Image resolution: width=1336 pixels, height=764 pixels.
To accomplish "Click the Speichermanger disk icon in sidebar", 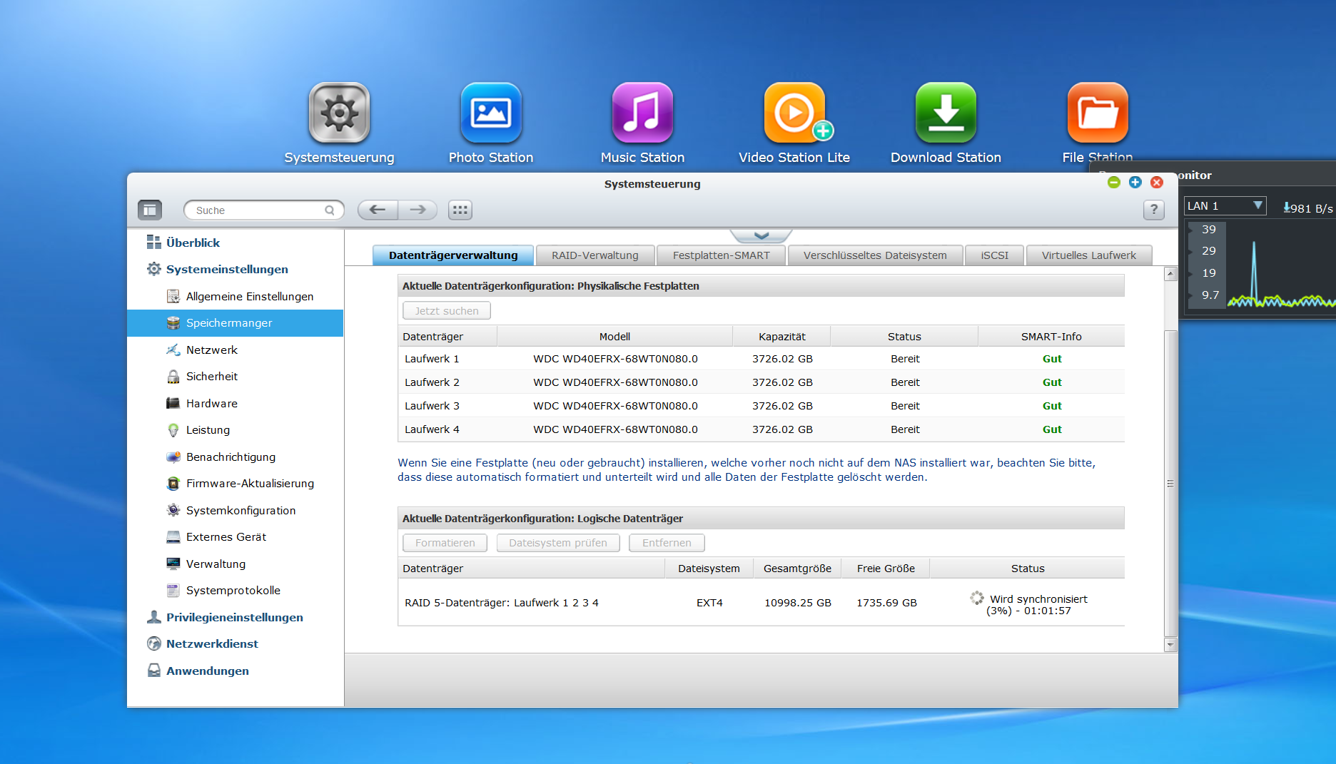I will (x=173, y=323).
